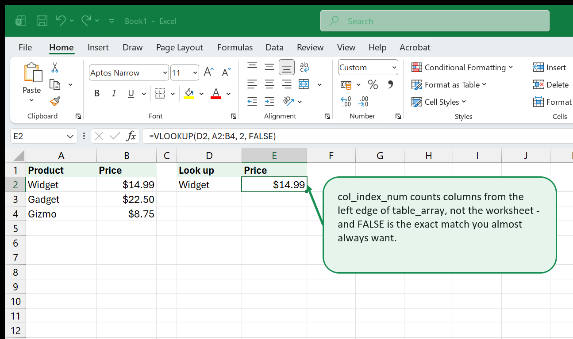Image resolution: width=573 pixels, height=339 pixels.
Task: Click the Format Painter brush icon
Action: (55, 102)
